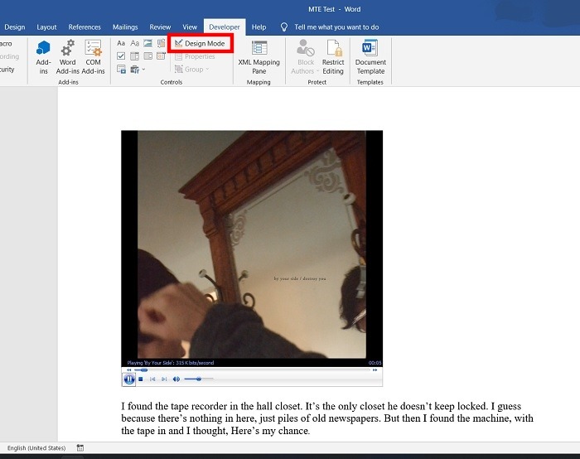Click the macro recording status bar icon

(80, 448)
